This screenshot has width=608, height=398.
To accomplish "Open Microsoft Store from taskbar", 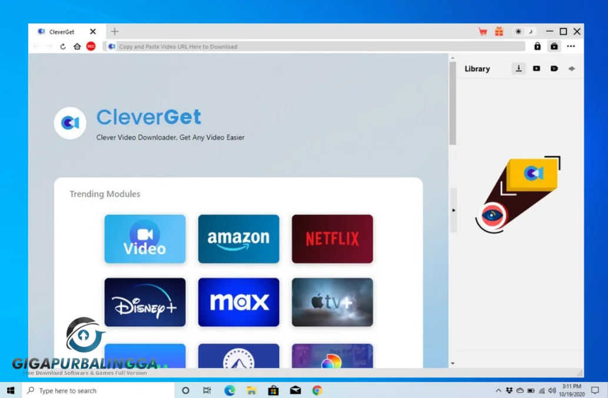I will point(273,390).
